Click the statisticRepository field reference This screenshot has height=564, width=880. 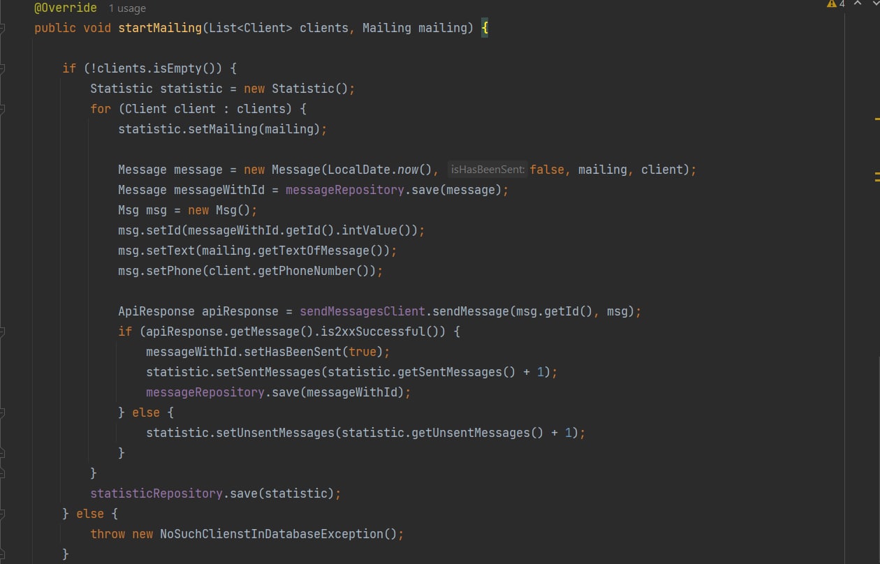click(156, 493)
